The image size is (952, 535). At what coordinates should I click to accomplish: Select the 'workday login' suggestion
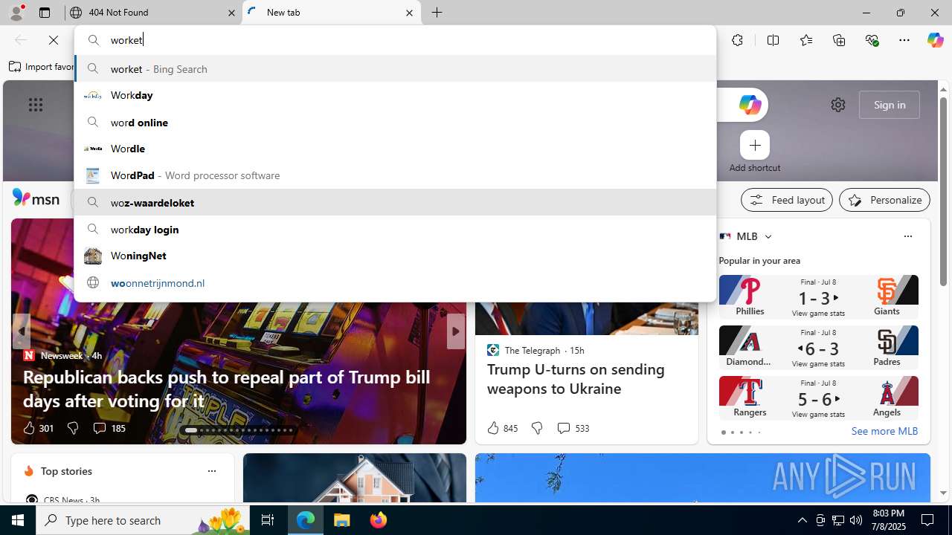point(395,229)
